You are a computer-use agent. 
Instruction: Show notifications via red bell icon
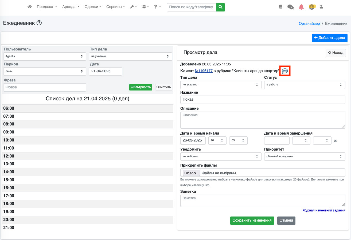click(x=301, y=7)
